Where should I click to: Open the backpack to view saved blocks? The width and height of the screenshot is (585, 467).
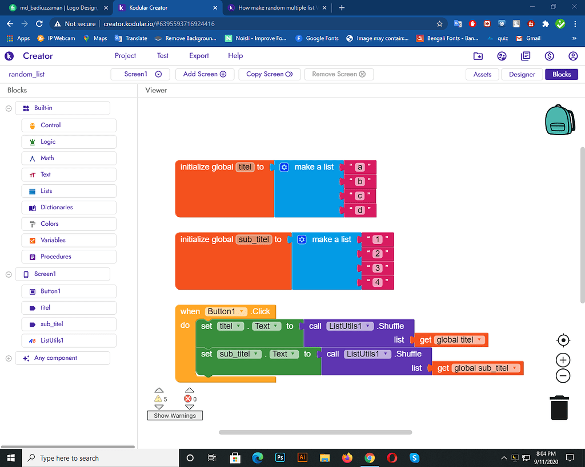pos(559,119)
